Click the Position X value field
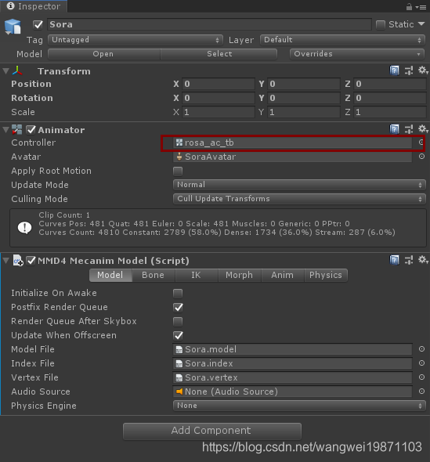Screen dimensions: 430x462 click(x=218, y=84)
